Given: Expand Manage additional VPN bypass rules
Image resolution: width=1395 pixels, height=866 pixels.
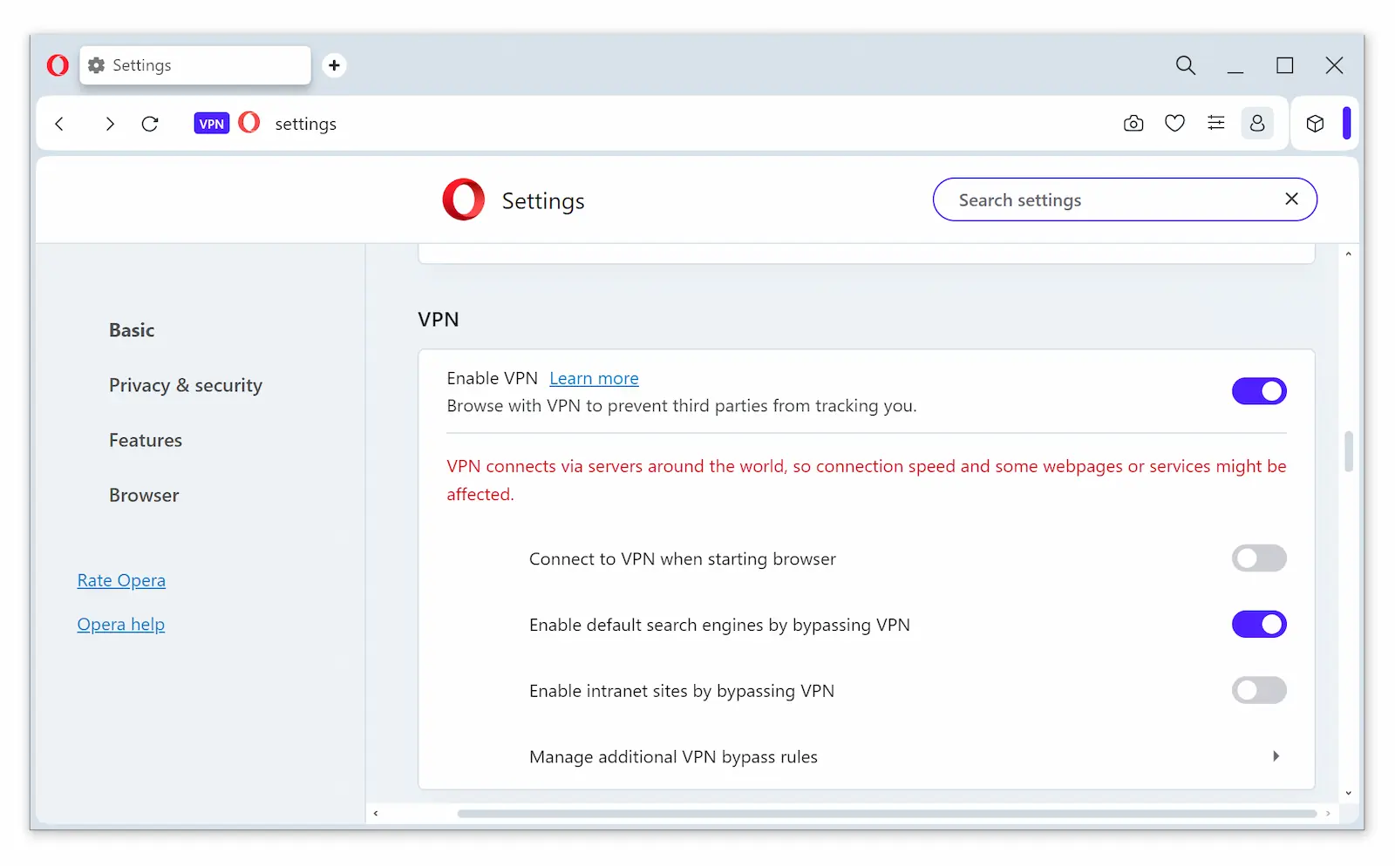Looking at the screenshot, I should 1276,756.
